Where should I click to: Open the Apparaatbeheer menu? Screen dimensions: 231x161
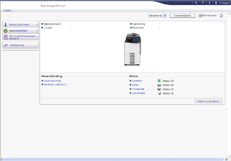tap(20, 31)
